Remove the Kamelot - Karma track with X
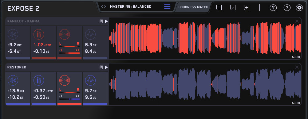The image size is (308, 119). coord(297,21)
